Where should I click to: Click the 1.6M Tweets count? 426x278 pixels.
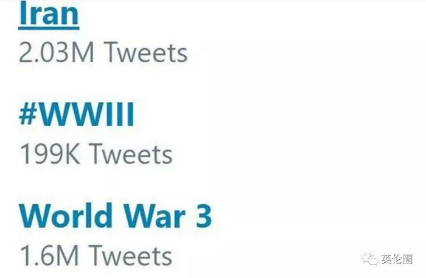(x=96, y=254)
